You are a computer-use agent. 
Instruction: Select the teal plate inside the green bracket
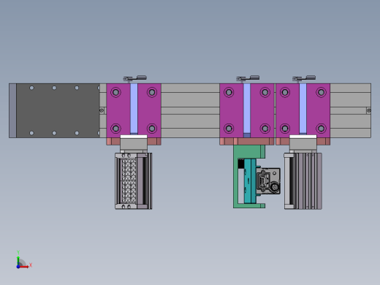pyautogui.click(x=250, y=181)
